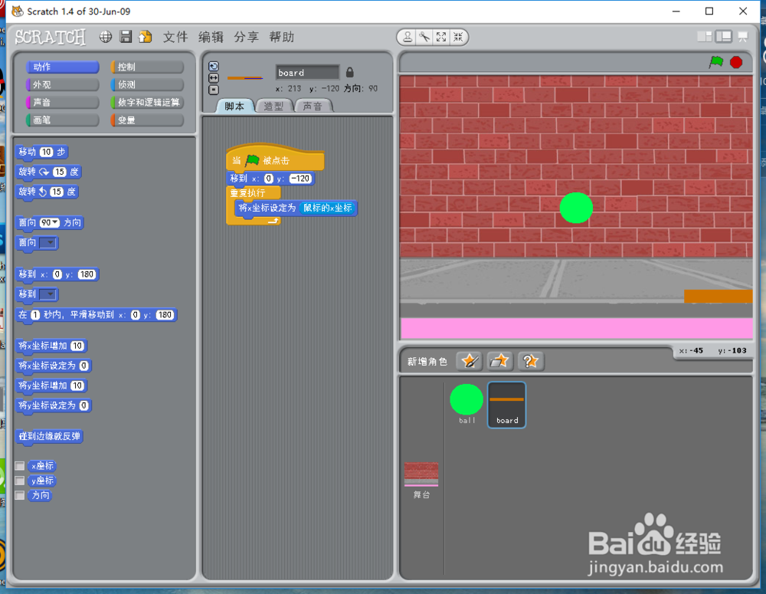766x594 pixels.
Task: Select the grow sprite tool
Action: [441, 37]
